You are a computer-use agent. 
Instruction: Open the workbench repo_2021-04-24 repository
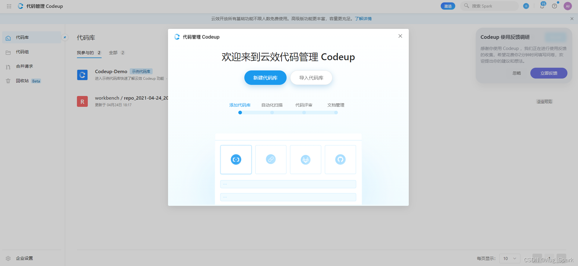click(132, 98)
